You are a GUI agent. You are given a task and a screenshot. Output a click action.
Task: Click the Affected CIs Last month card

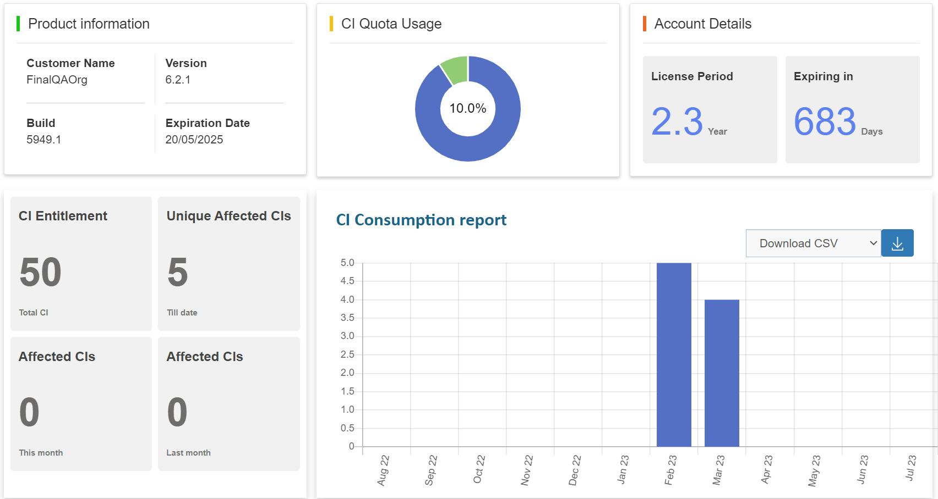click(229, 404)
